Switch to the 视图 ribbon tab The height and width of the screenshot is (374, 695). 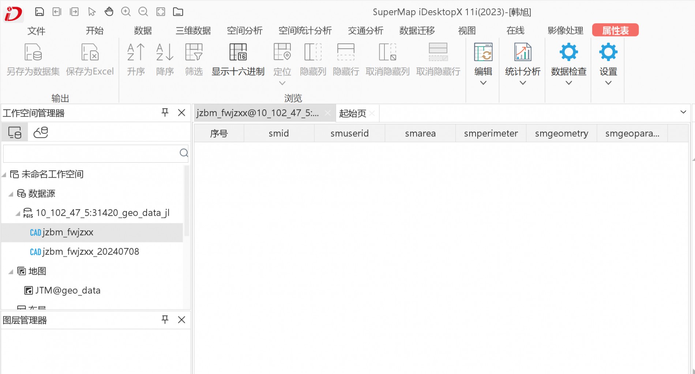click(467, 31)
